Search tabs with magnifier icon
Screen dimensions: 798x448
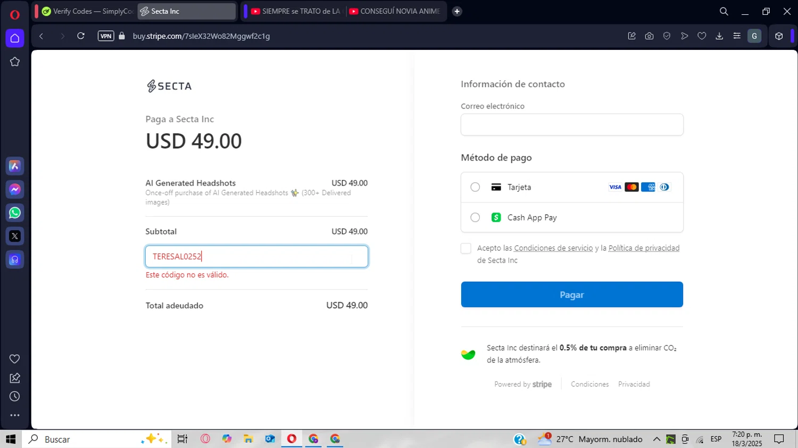724,11
